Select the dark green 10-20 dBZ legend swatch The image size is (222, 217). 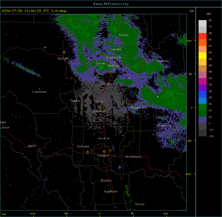point(202,113)
